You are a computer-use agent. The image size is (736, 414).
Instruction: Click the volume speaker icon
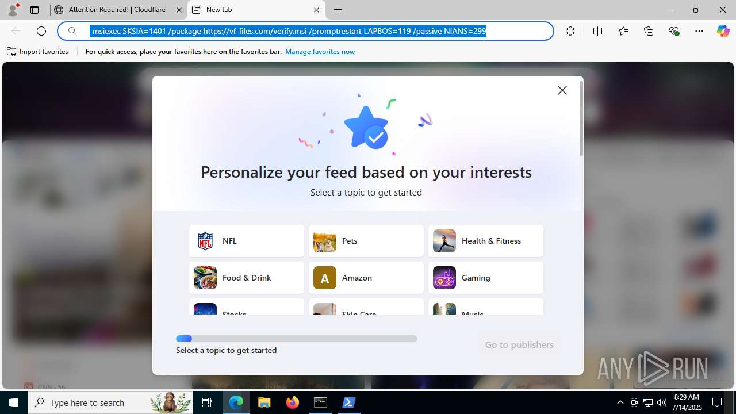click(662, 402)
